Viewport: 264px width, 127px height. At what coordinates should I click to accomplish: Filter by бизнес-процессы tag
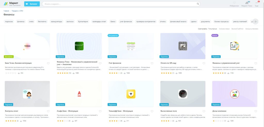coord(221,22)
